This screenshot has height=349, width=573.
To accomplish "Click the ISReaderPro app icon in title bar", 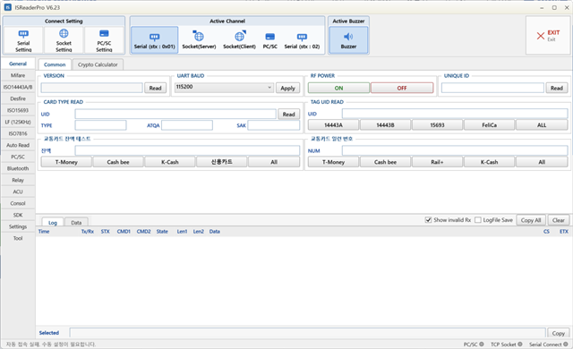I will pyautogui.click(x=8, y=7).
